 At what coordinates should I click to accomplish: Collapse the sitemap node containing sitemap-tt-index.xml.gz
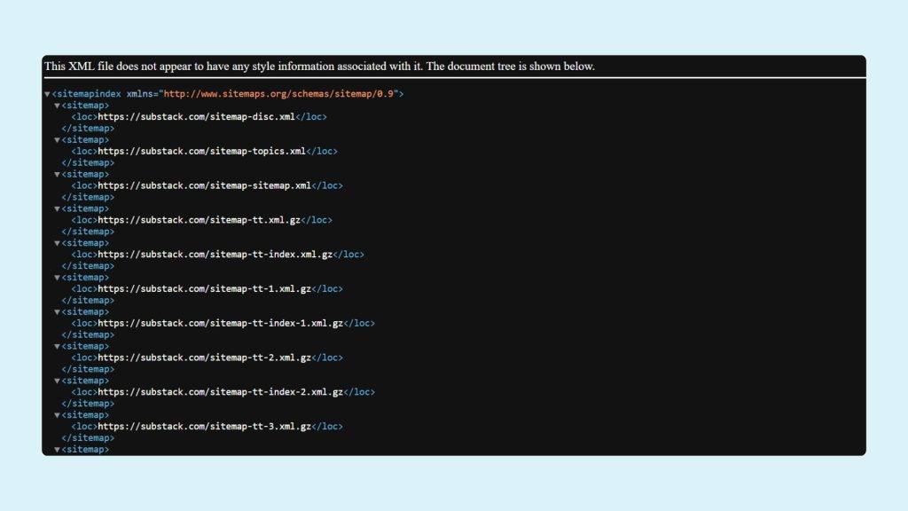[58, 243]
